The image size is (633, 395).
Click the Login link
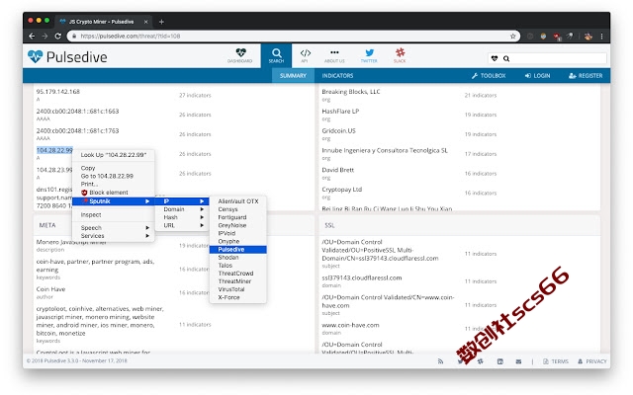pyautogui.click(x=537, y=76)
